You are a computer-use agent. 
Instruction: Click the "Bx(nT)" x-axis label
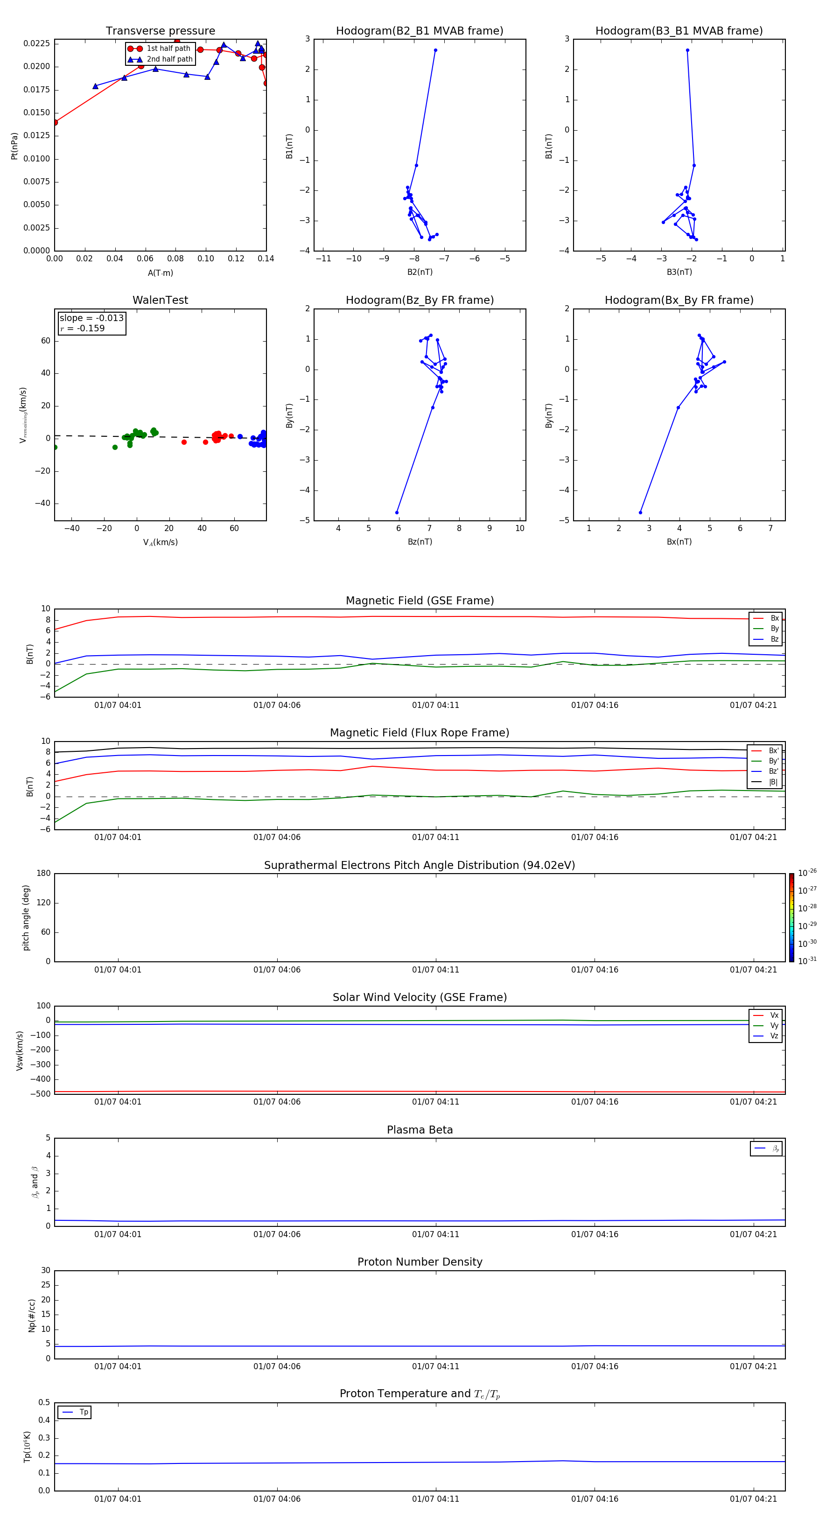click(x=679, y=542)
